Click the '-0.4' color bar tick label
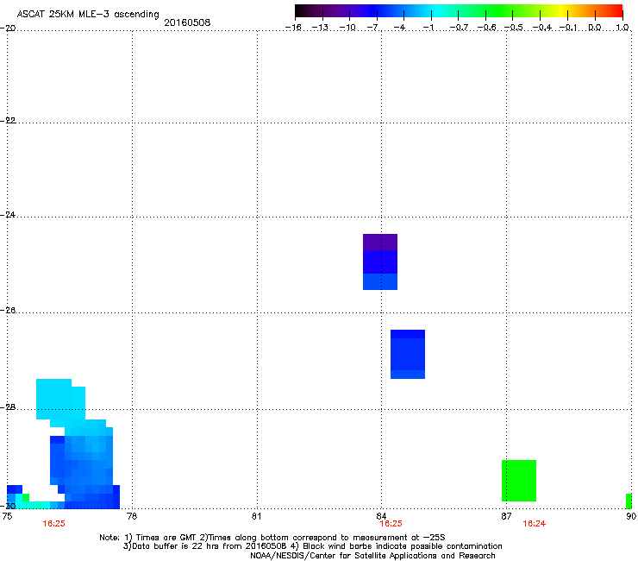The width and height of the screenshot is (638, 561). pyautogui.click(x=542, y=28)
